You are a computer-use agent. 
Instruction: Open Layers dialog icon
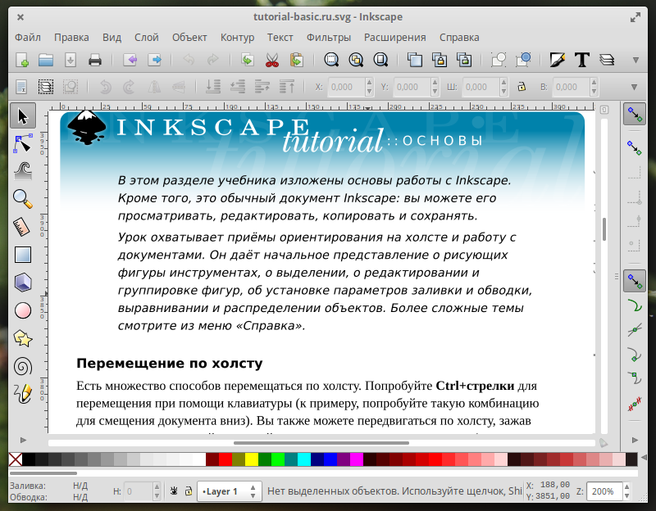click(x=607, y=60)
